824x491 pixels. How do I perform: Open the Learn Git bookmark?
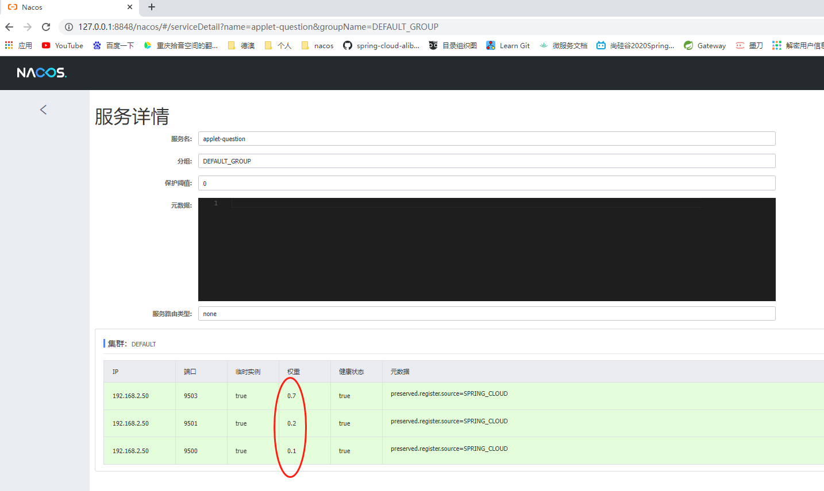[x=508, y=45]
